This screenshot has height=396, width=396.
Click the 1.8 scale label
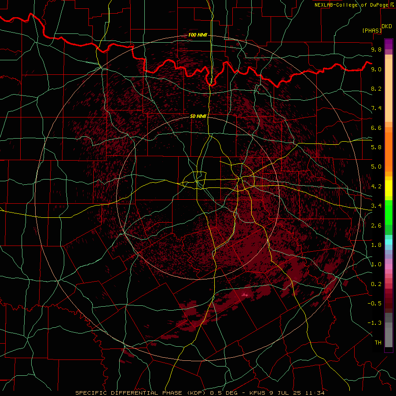pyautogui.click(x=376, y=245)
